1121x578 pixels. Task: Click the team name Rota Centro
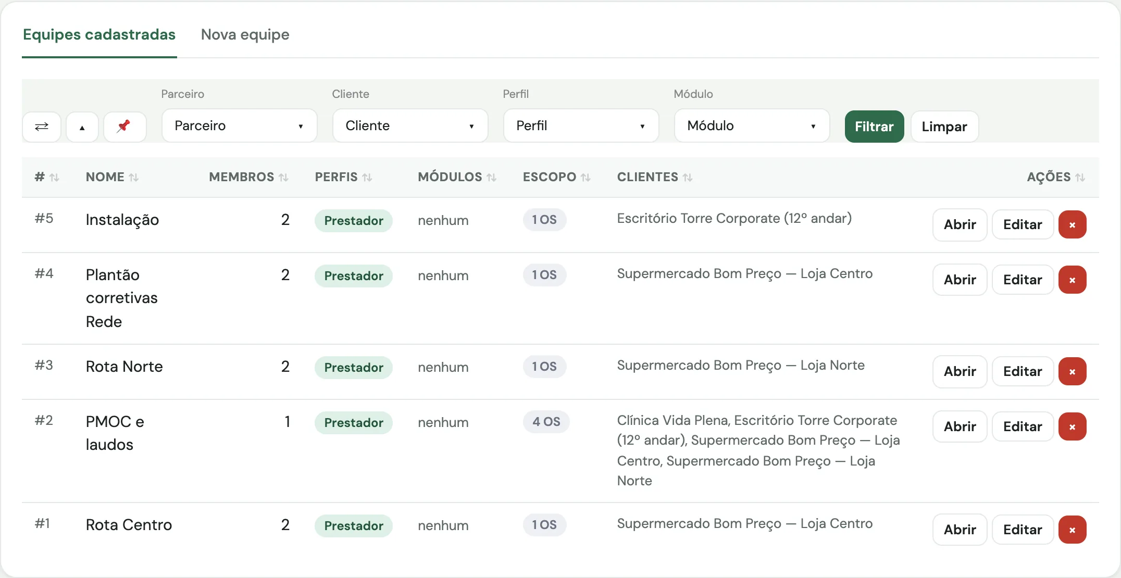(129, 525)
